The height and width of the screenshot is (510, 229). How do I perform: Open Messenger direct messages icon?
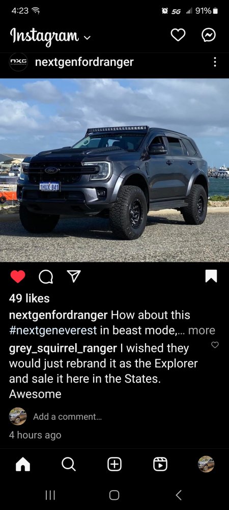point(209,35)
